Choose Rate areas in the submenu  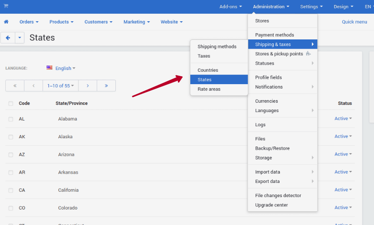click(x=209, y=89)
